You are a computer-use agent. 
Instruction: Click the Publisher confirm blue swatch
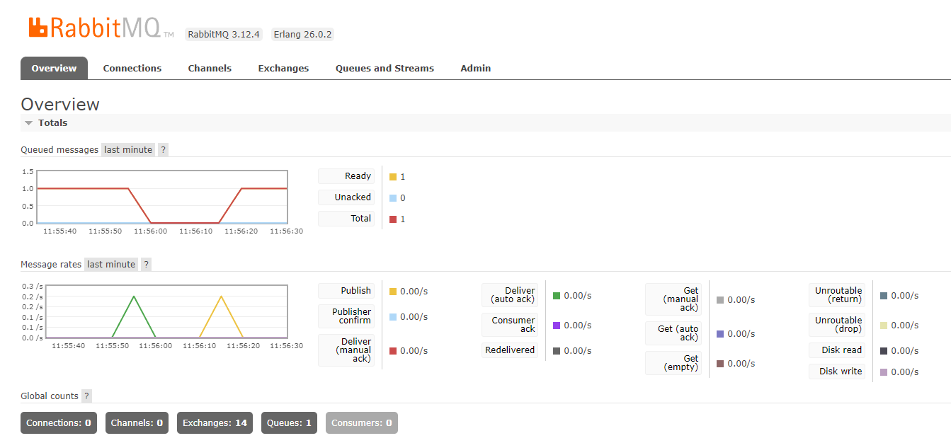[x=393, y=317]
